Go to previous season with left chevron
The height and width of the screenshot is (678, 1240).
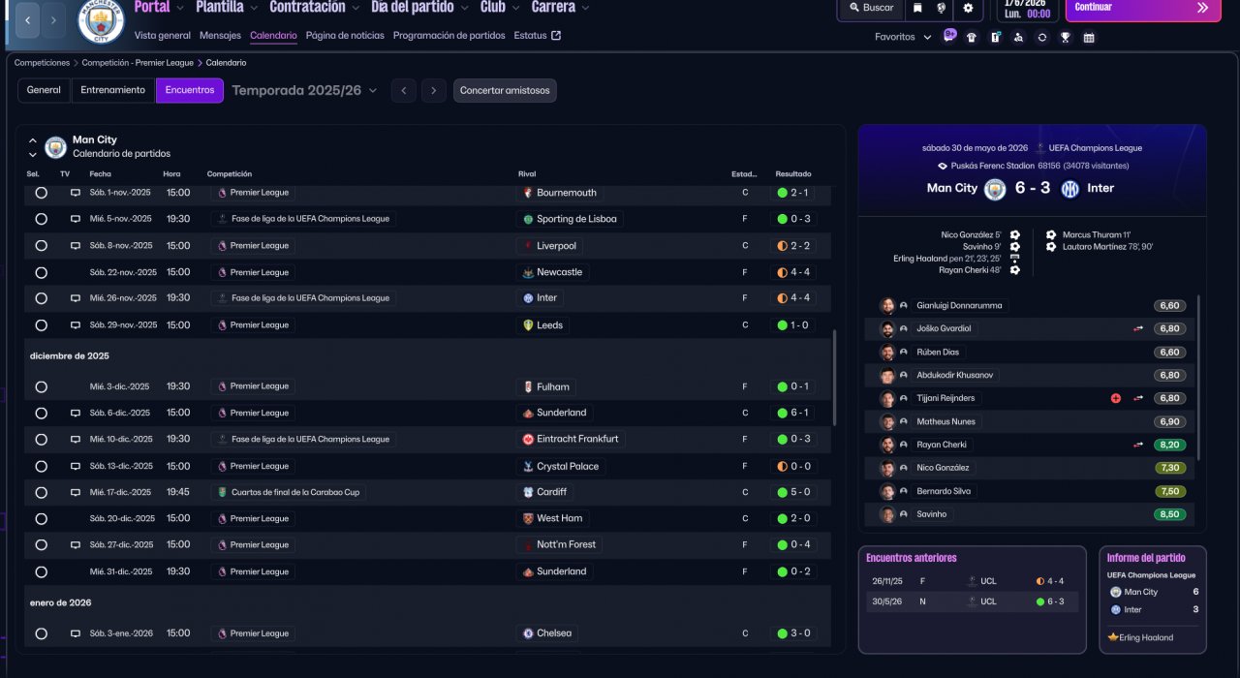tap(404, 90)
